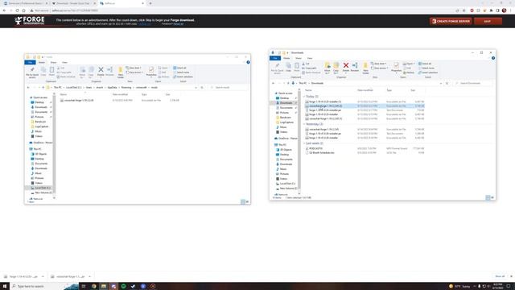
Task: Select OneDrive in Downloads window sidebar
Action: coord(286,139)
